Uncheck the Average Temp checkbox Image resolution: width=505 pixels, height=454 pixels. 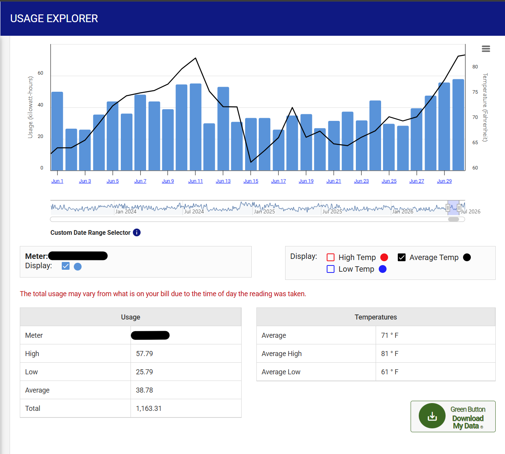point(402,257)
